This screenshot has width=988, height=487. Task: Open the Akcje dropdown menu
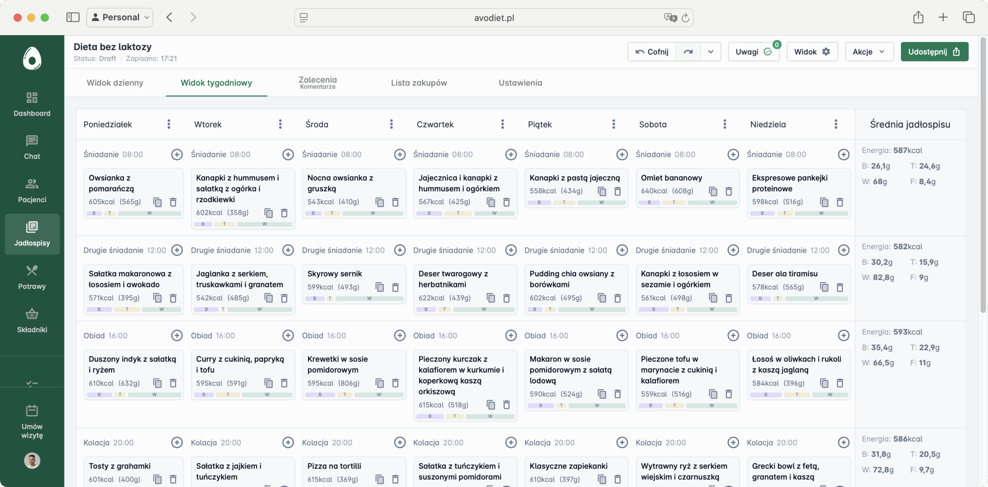pos(869,52)
